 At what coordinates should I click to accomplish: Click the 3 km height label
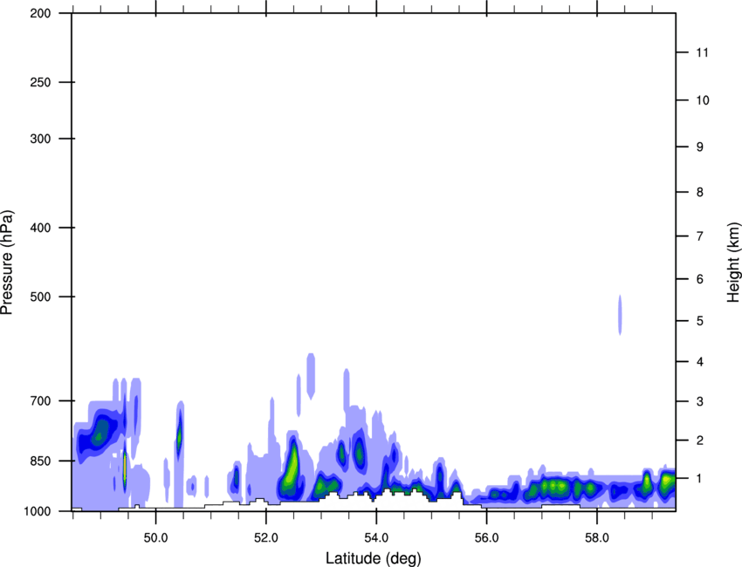click(700, 401)
